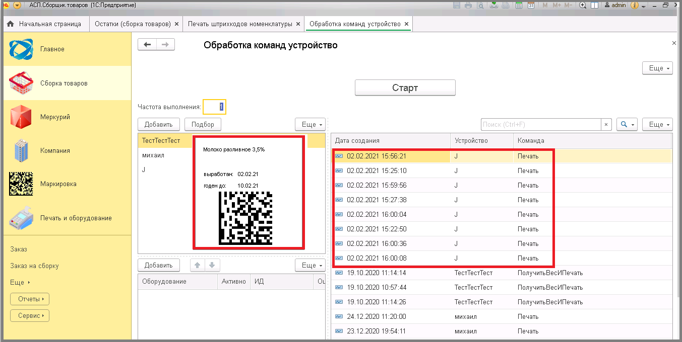The width and height of the screenshot is (682, 342).
Task: Open the calendar icon in title toolbar
Action: (531, 5)
